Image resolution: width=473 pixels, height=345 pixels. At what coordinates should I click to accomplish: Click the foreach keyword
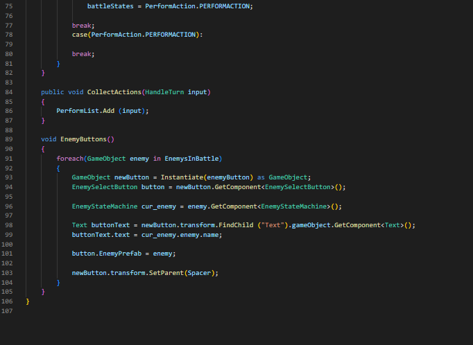coord(69,159)
